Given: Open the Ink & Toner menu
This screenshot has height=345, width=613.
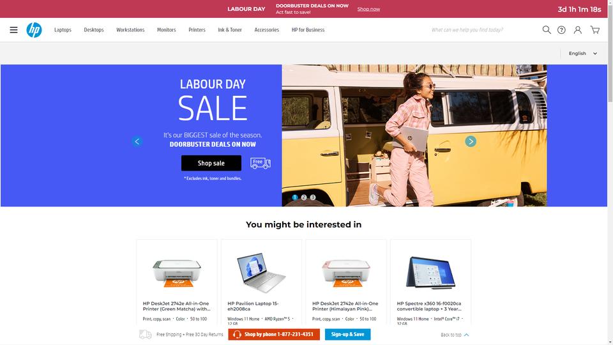Looking at the screenshot, I should 230,30.
